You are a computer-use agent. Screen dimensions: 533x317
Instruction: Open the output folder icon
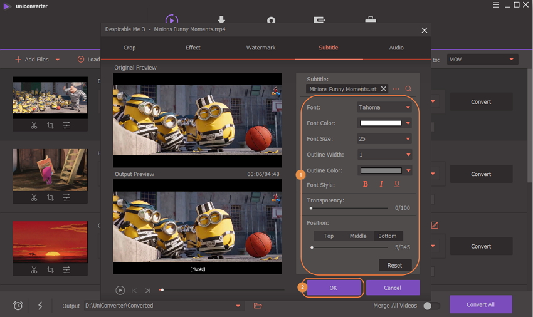[x=258, y=306]
